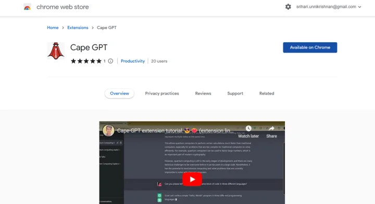The height and width of the screenshot is (204, 375).
Task: Play the Cape-GPT tutorial video
Action: click(192, 179)
